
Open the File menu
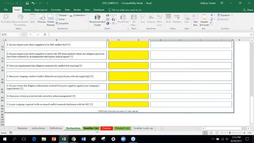click(x=6, y=10)
